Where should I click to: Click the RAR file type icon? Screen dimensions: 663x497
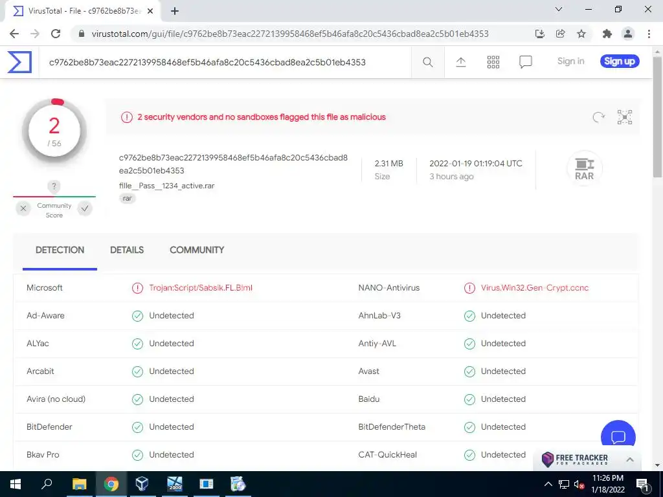pyautogui.click(x=585, y=169)
